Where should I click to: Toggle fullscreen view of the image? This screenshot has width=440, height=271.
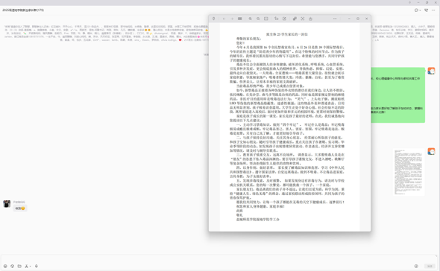coord(303,19)
